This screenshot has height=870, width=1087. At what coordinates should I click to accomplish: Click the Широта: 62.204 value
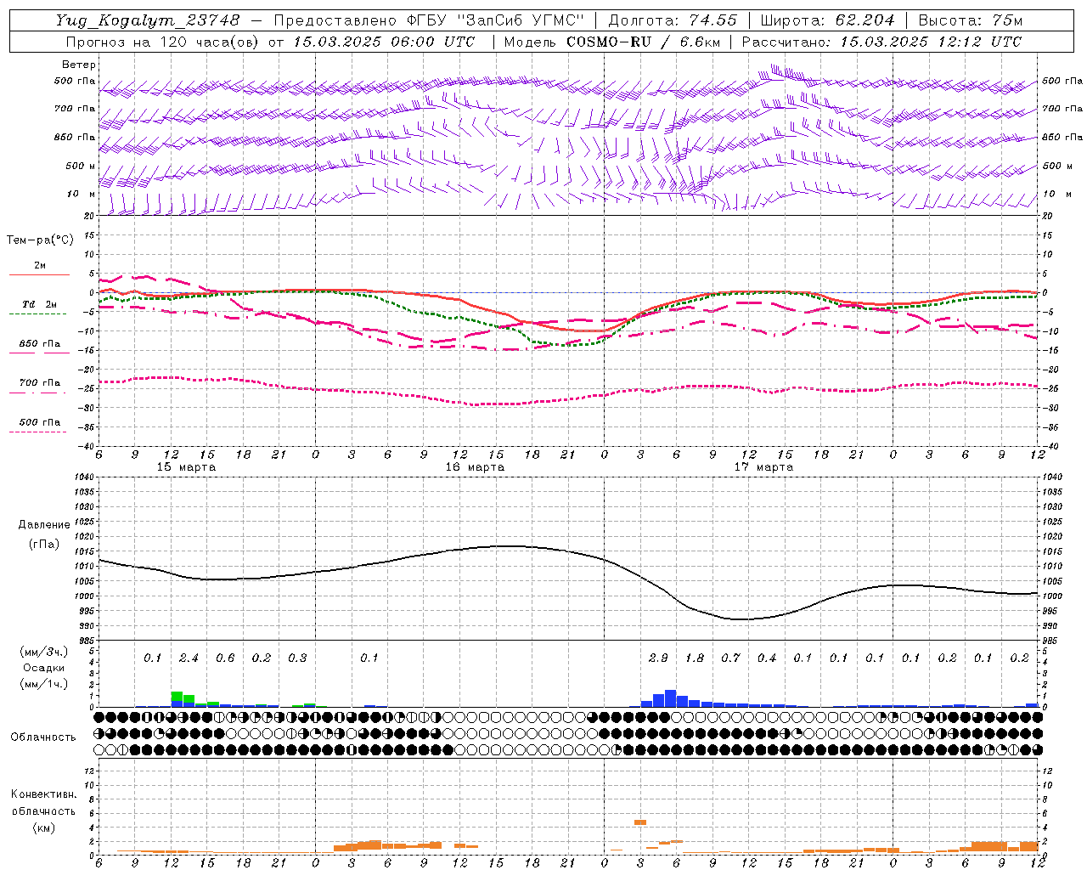click(x=827, y=20)
